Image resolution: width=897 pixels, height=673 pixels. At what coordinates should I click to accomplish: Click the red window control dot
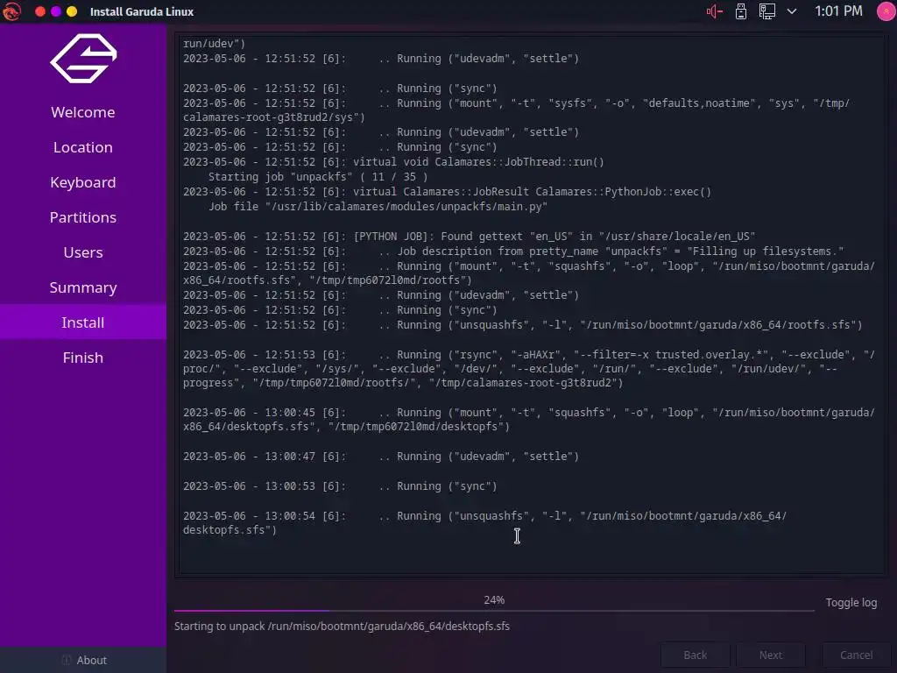(40, 11)
